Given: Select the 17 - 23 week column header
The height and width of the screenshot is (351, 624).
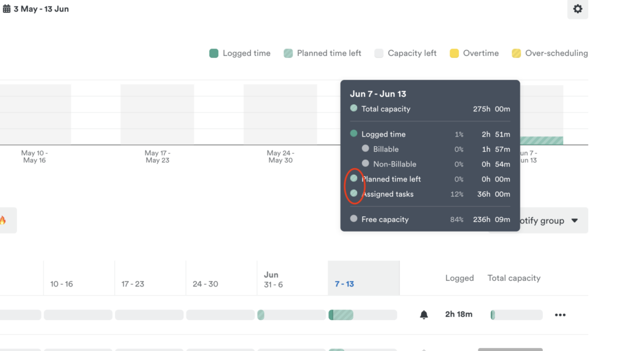Looking at the screenshot, I should 151,278.
